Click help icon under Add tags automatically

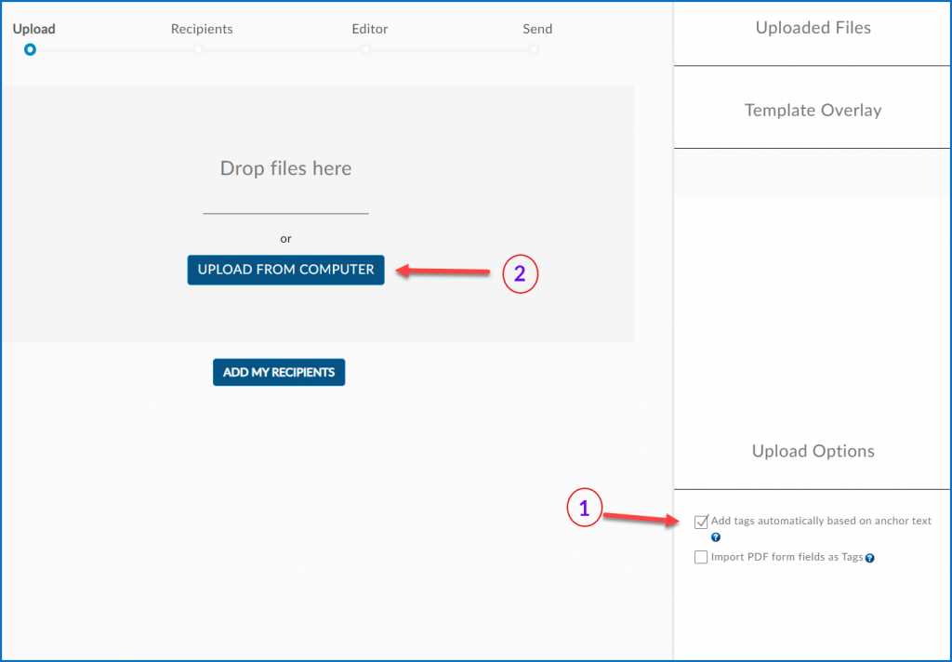(716, 537)
